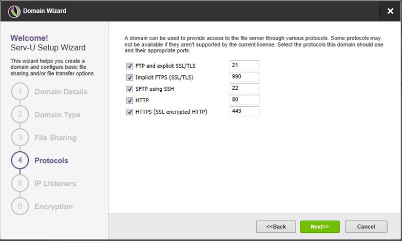The height and width of the screenshot is (241, 402).
Task: Click the FTP port field showing 21
Action: point(244,65)
